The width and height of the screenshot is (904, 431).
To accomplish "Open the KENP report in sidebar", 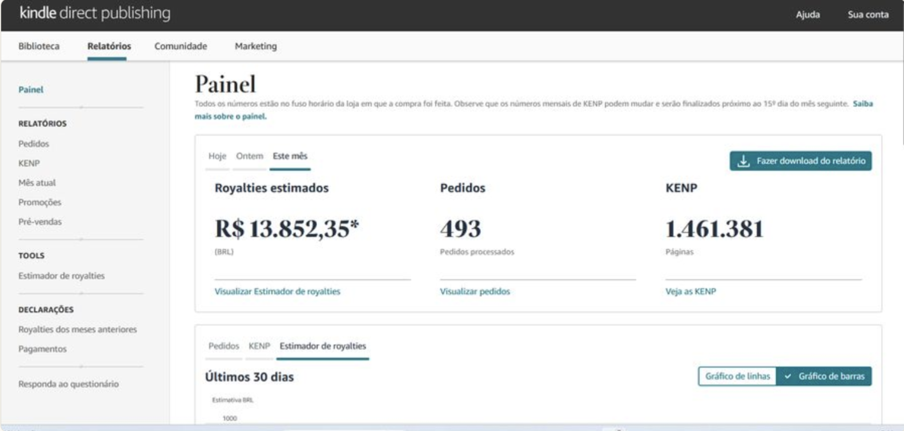I will click(x=29, y=163).
